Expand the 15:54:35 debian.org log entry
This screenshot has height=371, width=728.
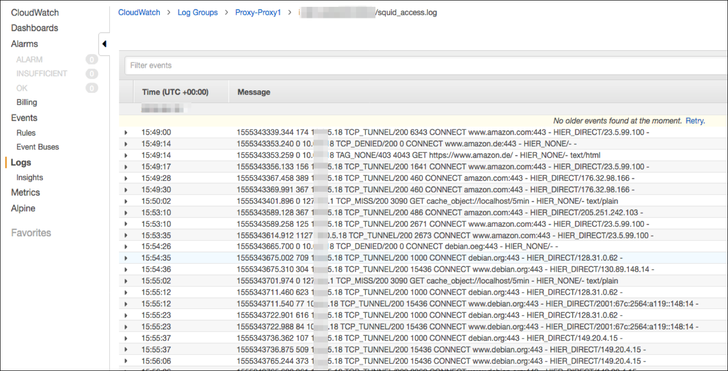coord(125,258)
